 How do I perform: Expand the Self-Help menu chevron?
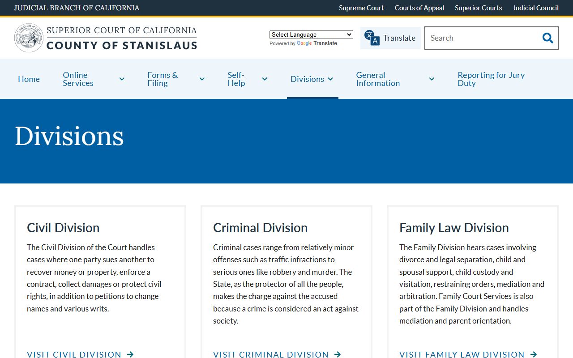click(265, 79)
